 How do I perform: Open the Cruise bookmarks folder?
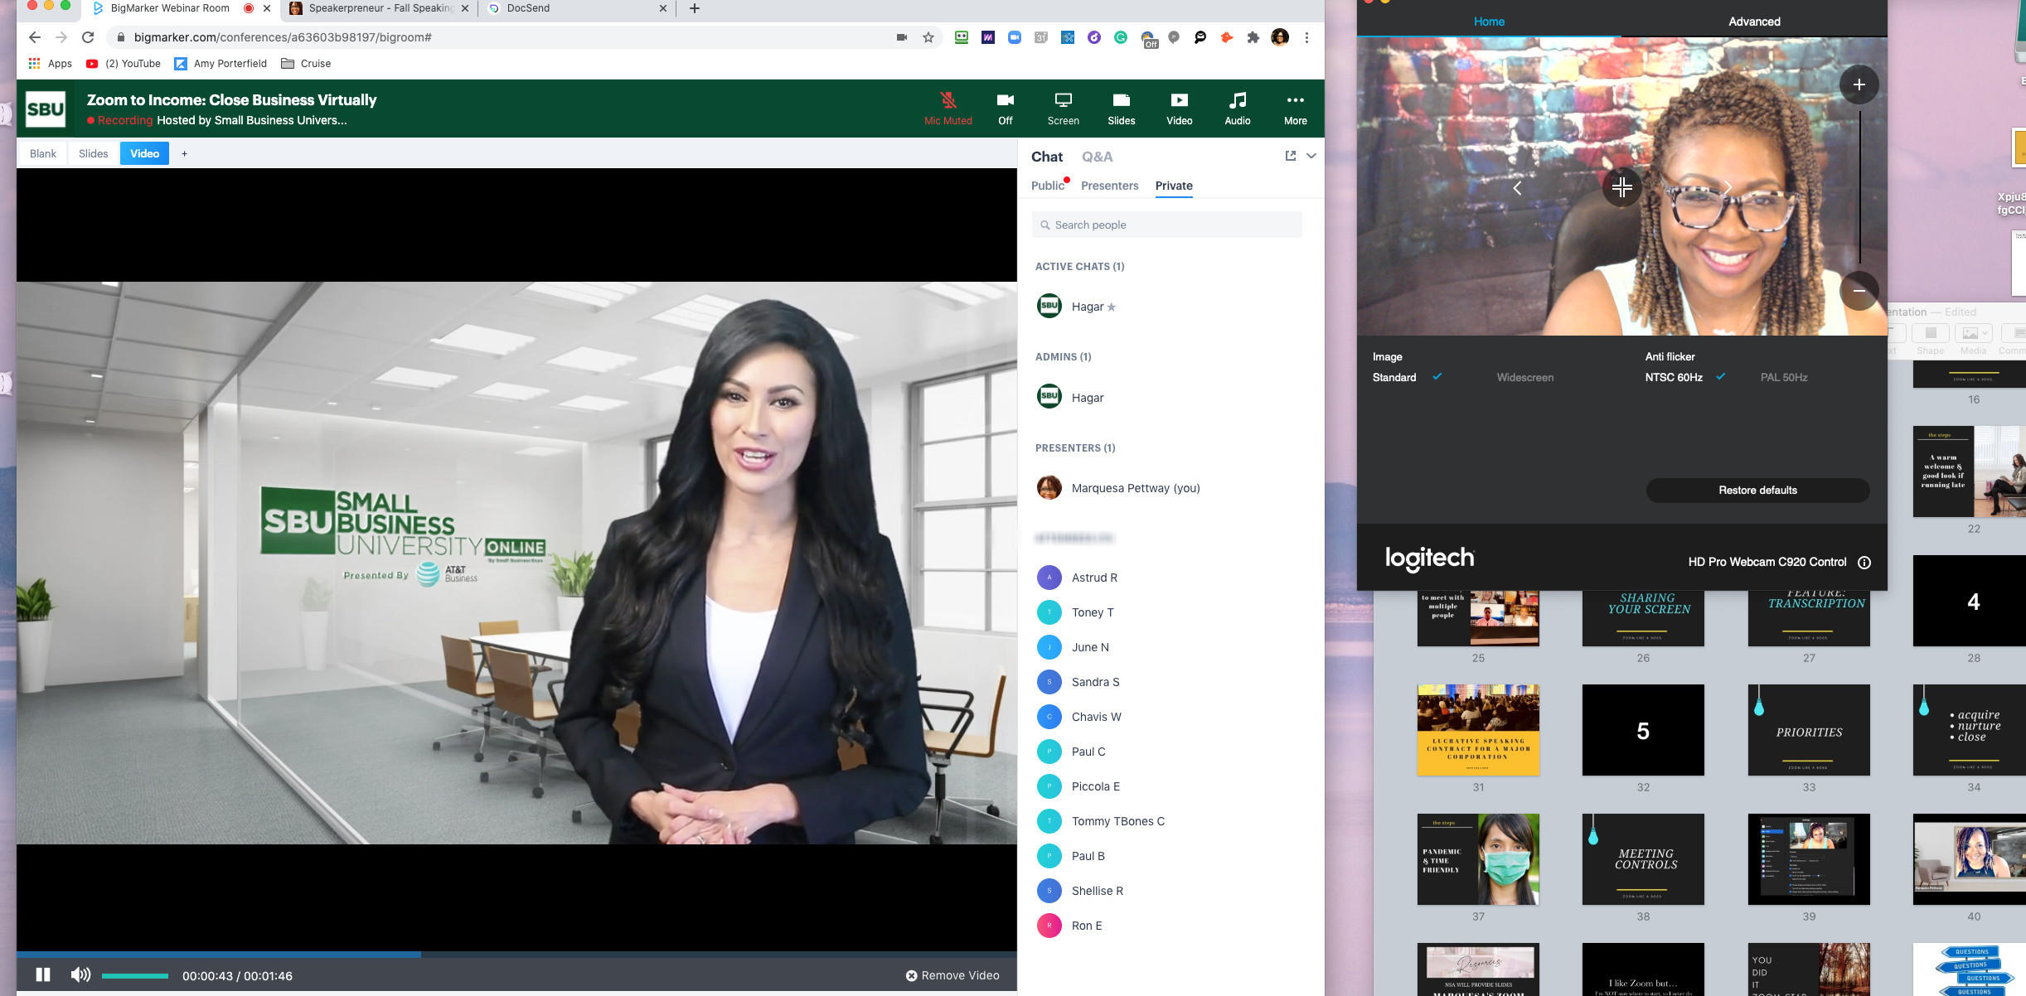click(306, 63)
